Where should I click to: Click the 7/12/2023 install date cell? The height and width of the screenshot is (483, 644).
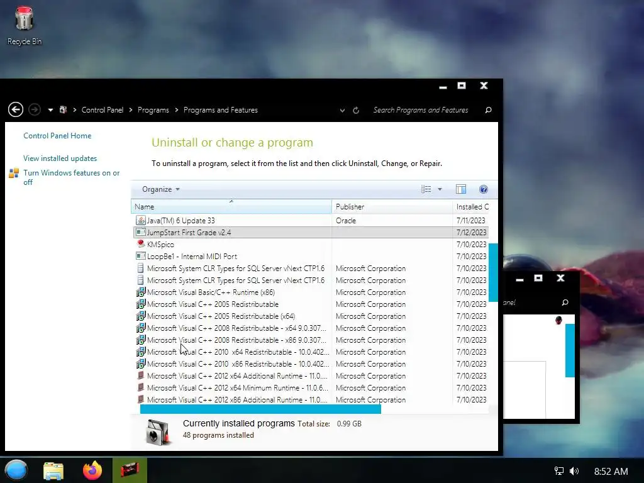[x=471, y=233]
